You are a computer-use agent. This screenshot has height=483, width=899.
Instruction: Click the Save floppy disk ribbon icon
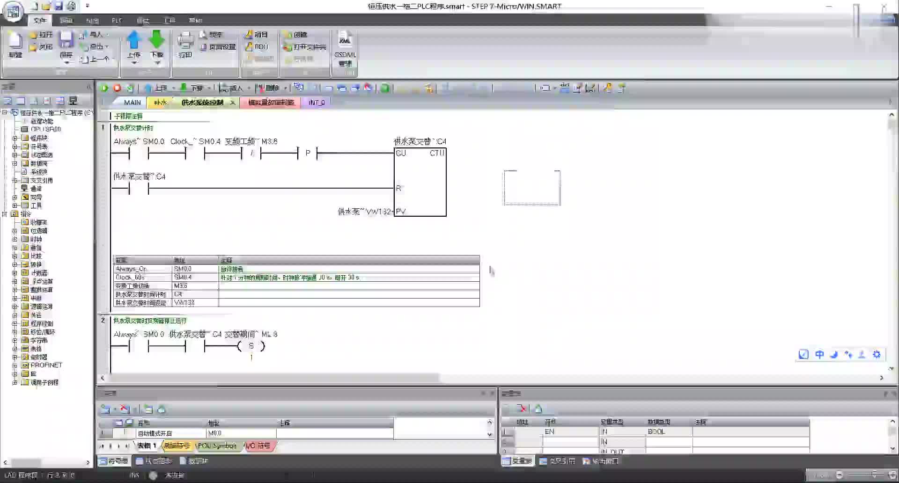click(66, 40)
